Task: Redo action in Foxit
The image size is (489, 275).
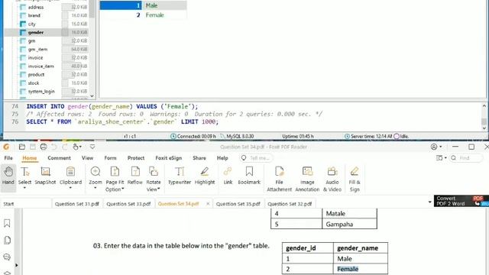Action: [64, 147]
